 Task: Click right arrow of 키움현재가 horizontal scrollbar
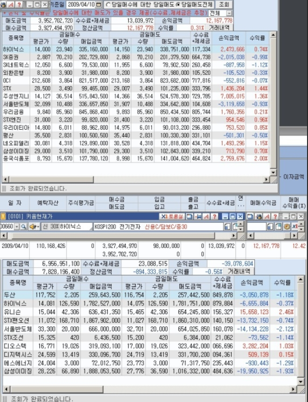(x=234, y=235)
